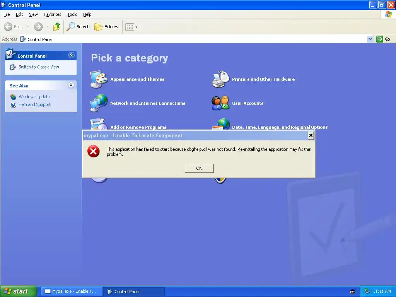396x297 pixels.
Task: Click the system tray network icon
Action: click(367, 292)
